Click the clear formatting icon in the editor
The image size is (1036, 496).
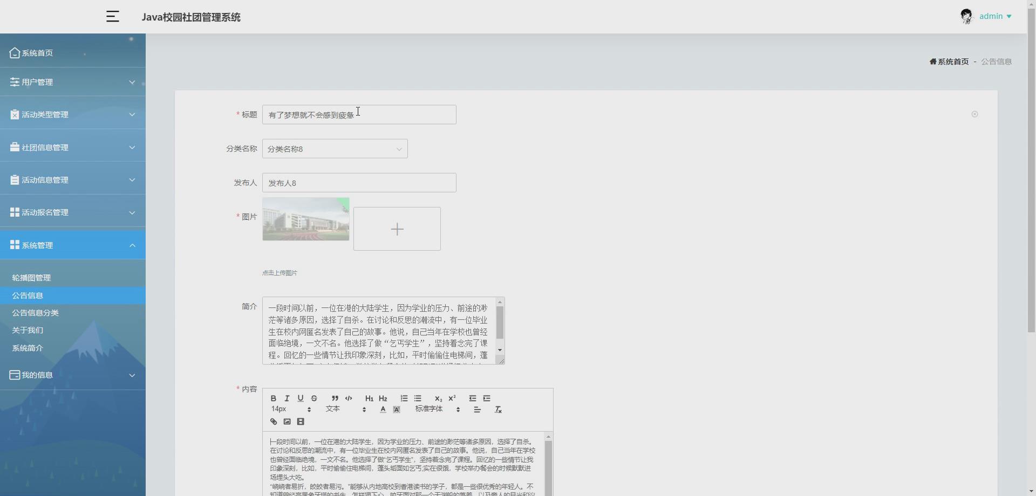point(498,410)
